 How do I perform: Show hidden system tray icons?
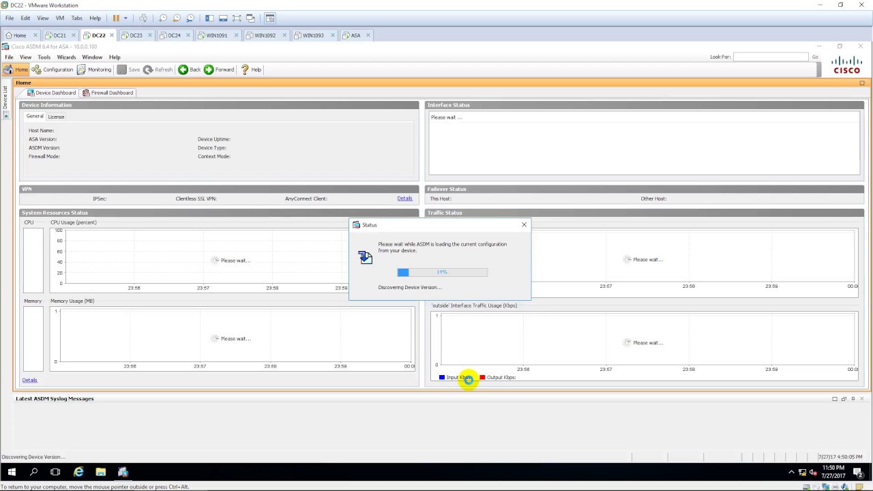791,472
